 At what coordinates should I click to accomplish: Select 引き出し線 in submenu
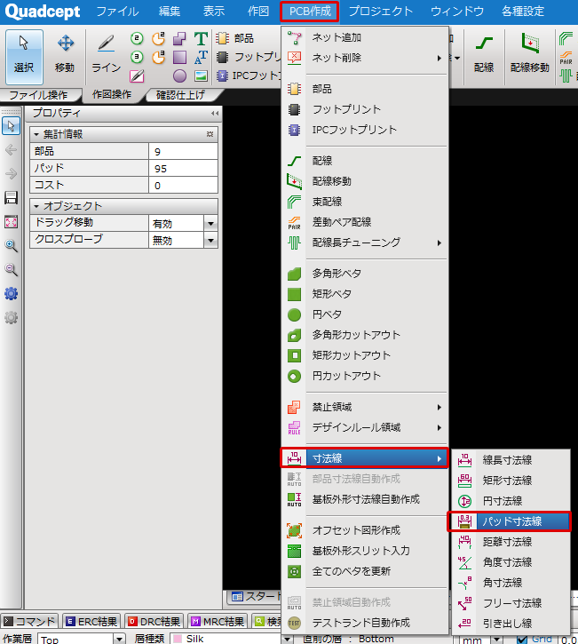click(x=511, y=624)
